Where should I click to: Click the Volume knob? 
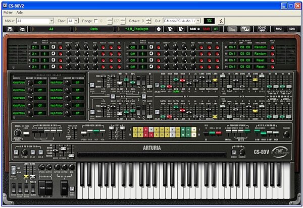click(286, 134)
